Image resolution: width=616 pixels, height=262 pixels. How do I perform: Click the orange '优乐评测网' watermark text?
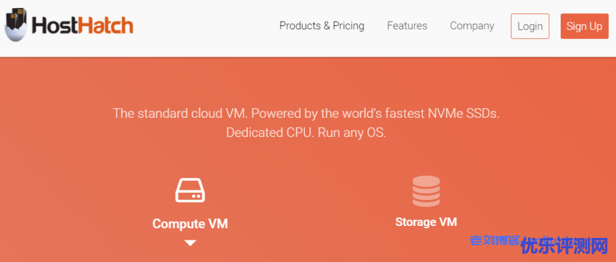point(564,246)
